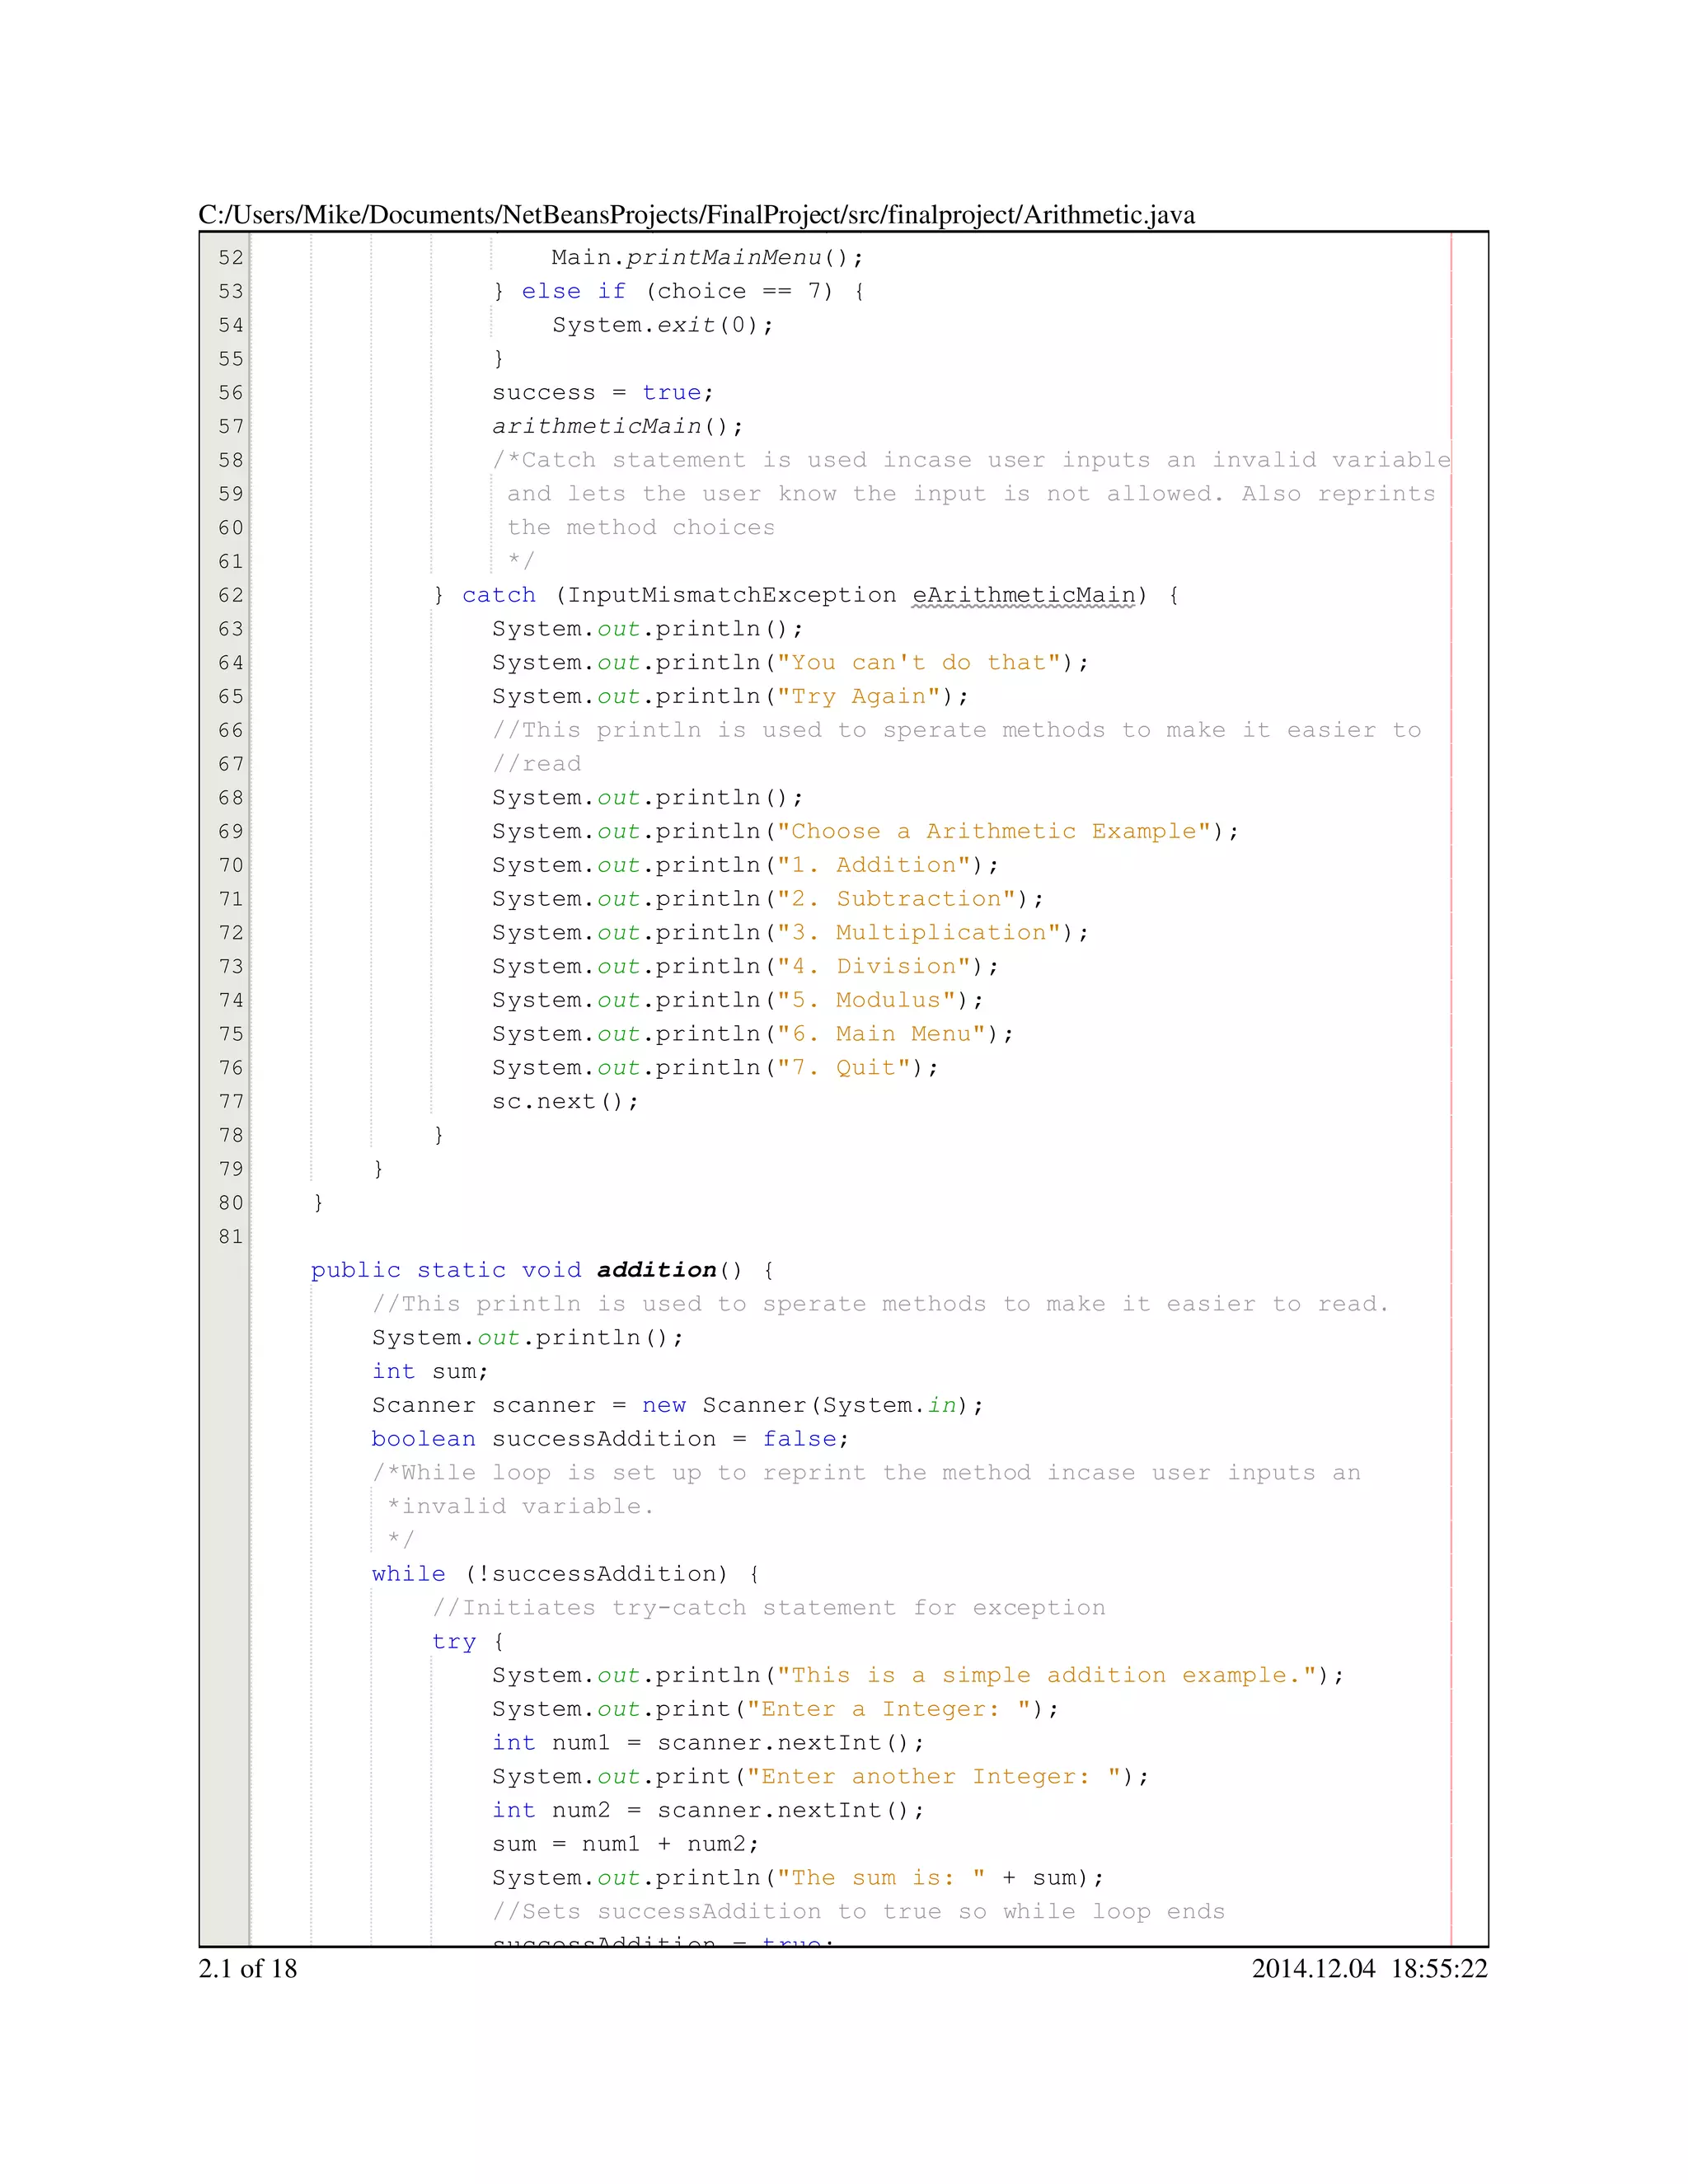The height and width of the screenshot is (2184, 1688).
Task: Click line number 52 in gutter
Action: coord(231,258)
